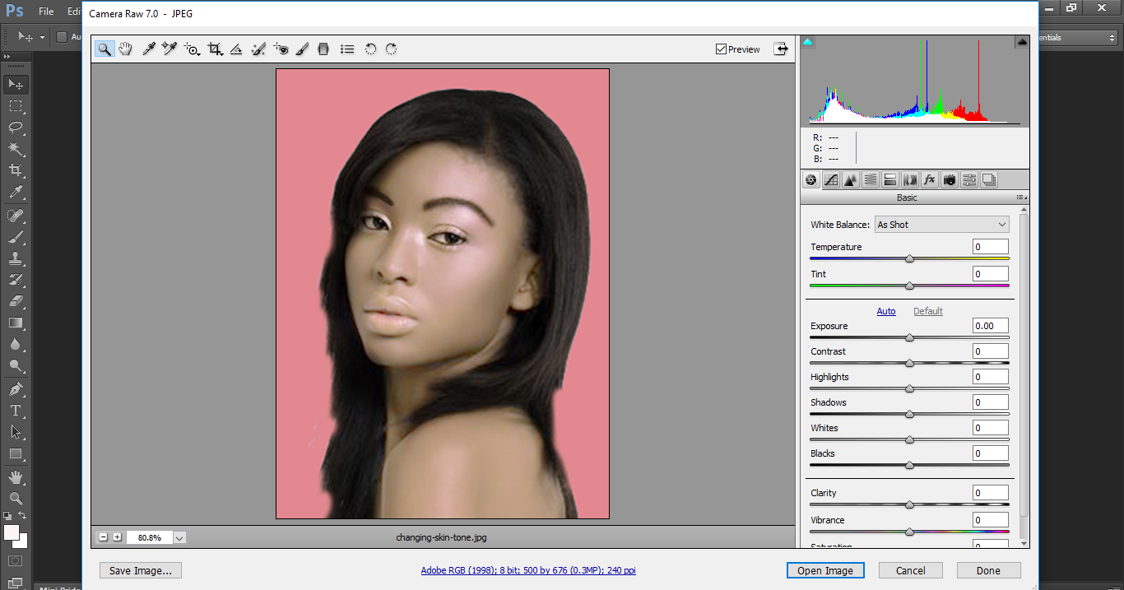1124x590 pixels.
Task: Click the Done button
Action: [988, 570]
